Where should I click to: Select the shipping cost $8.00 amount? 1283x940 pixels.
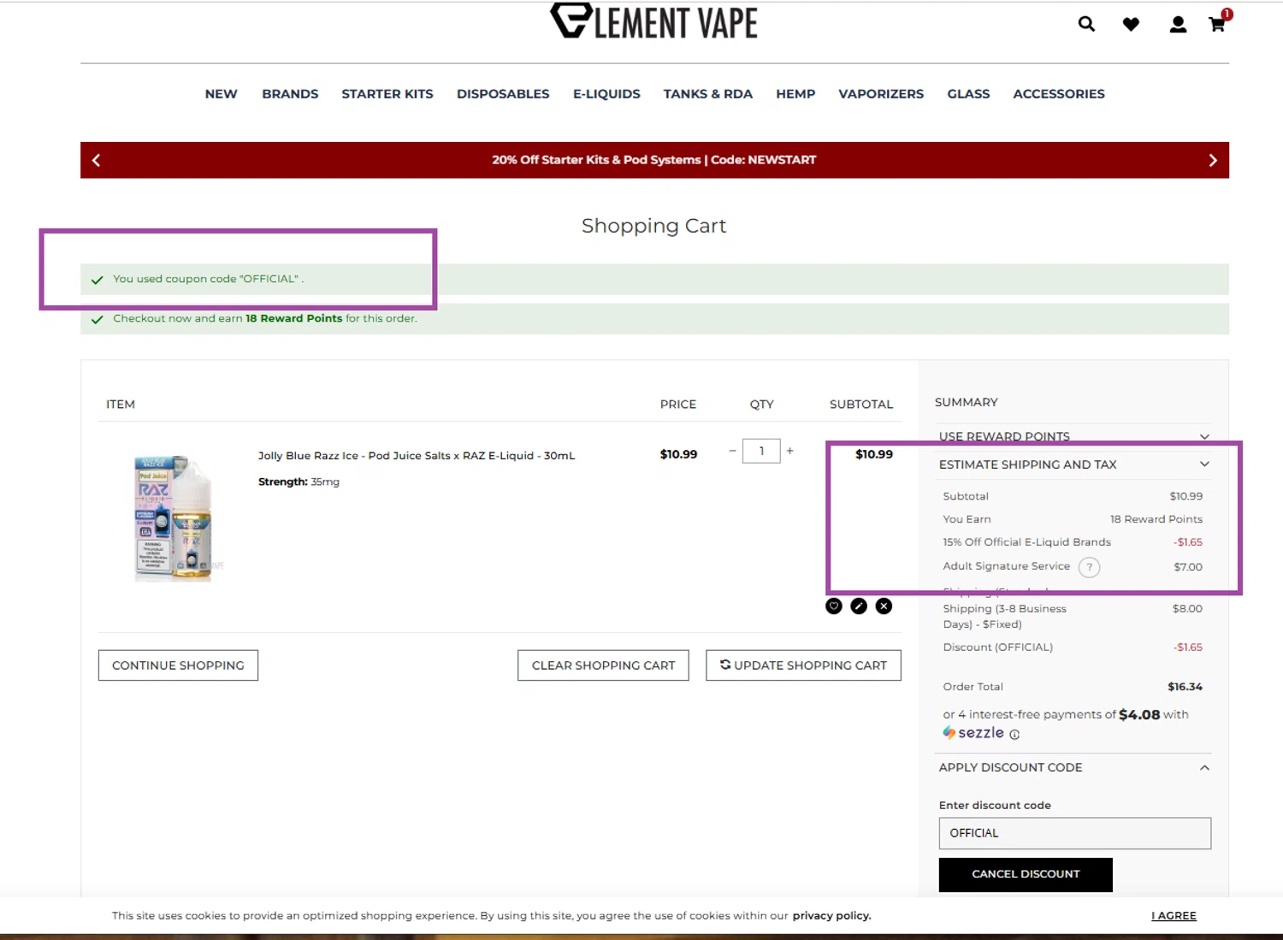1187,609
